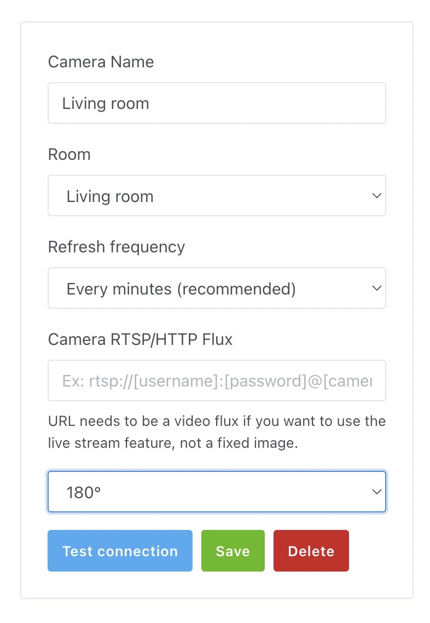
Task: Click the Room dropdown chevron arrow
Action: coord(376,195)
